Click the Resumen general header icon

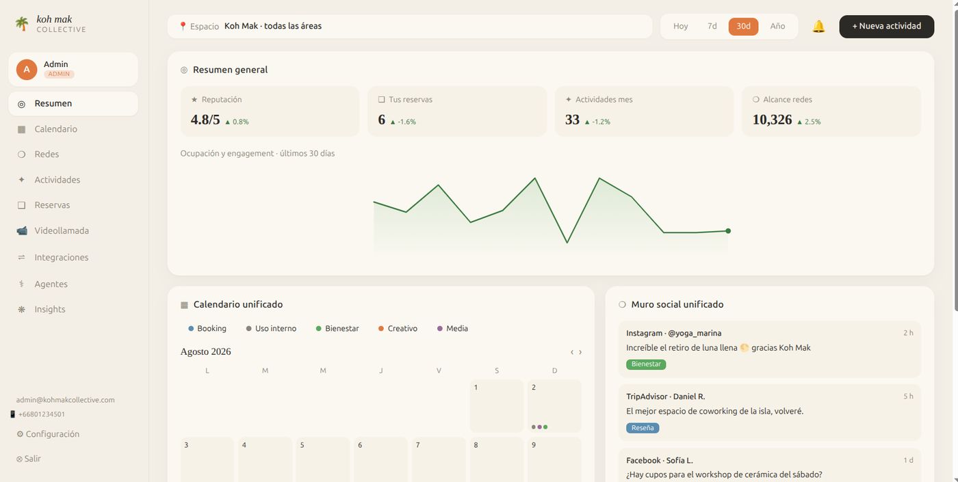click(184, 70)
